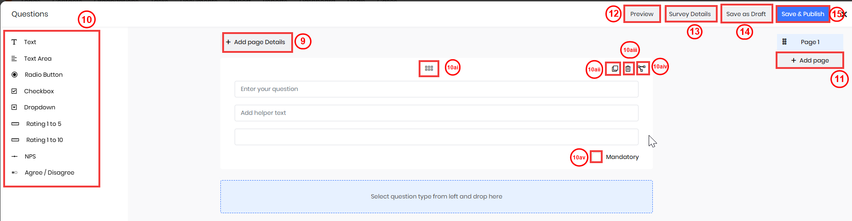
Task: Open the question branching logic icon
Action: (642, 69)
